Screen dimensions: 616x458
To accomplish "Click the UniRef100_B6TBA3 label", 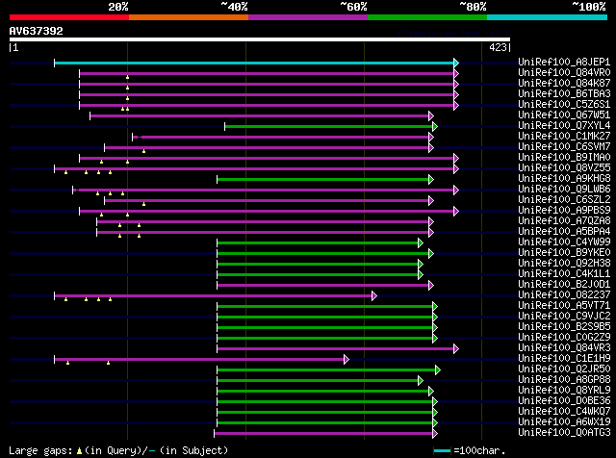I will click(x=564, y=94).
